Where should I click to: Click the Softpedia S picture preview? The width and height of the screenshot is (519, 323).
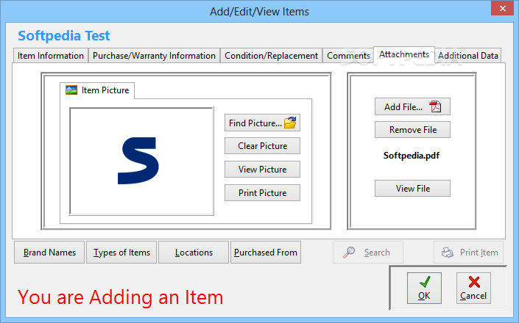click(141, 161)
